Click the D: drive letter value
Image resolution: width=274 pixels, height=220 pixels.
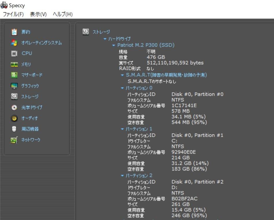[174, 187]
